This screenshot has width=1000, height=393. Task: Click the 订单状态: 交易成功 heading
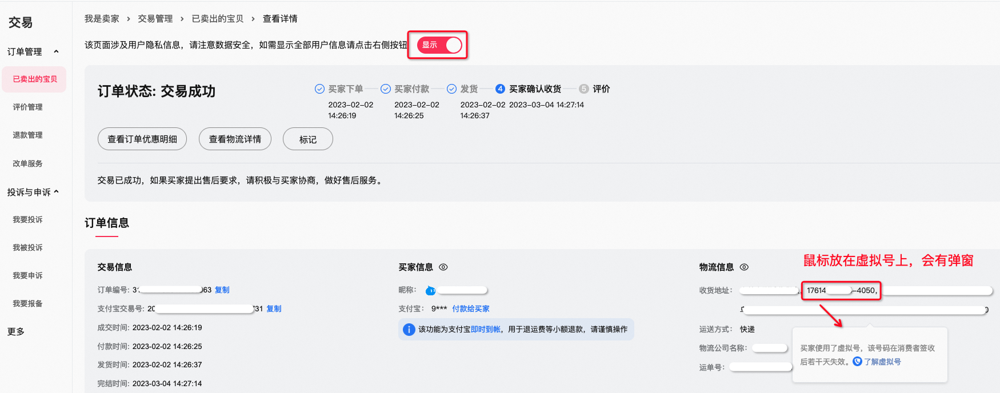click(157, 91)
